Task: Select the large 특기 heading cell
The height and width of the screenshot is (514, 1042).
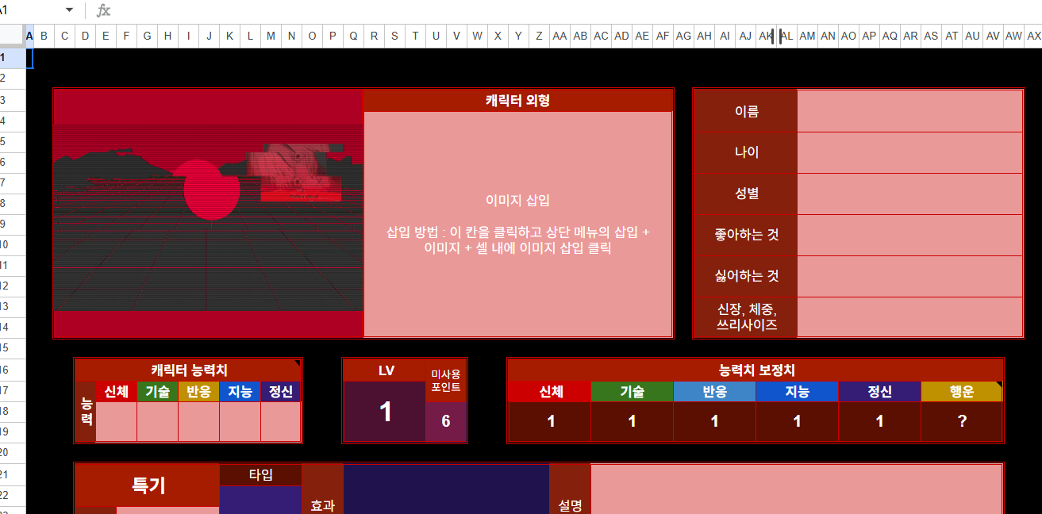Action: (148, 485)
